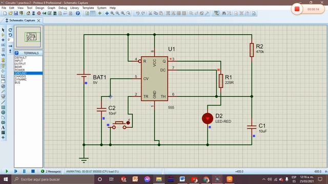Screen dimensions: 328x184
Task: Save the project with the floppy icon
Action: [x=16, y=13]
